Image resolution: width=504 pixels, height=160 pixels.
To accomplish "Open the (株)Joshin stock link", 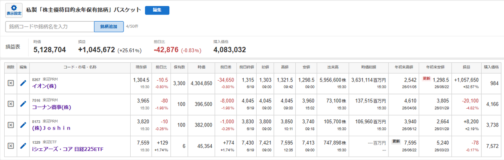I will coord(51,128).
